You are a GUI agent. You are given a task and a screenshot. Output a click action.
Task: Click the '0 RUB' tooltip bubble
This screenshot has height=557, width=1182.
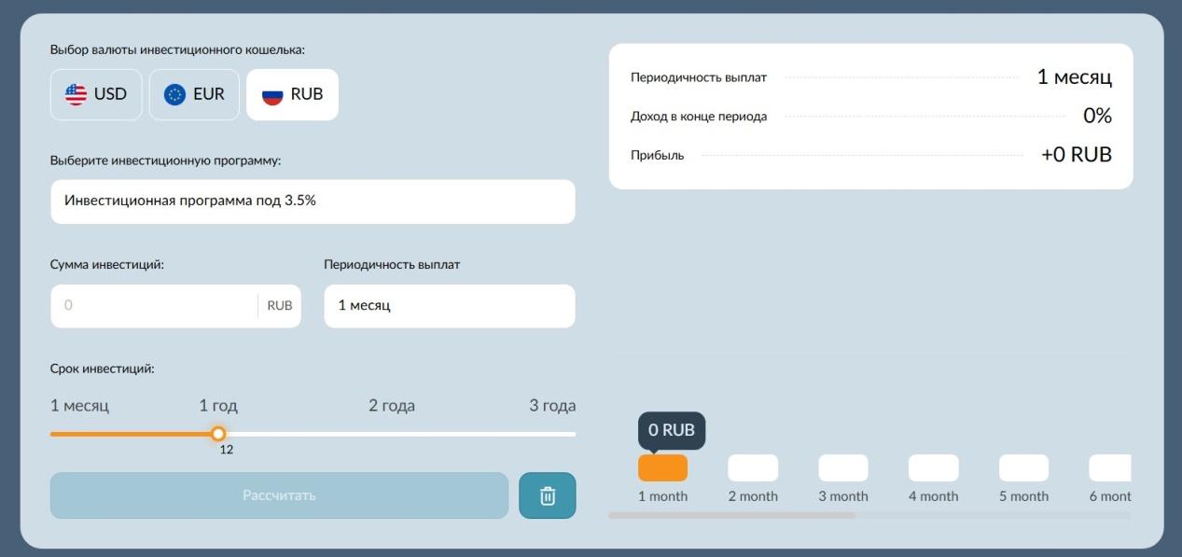tap(672, 430)
